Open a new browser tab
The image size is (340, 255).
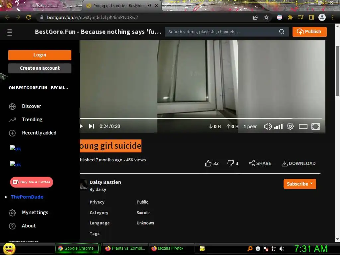point(169,6)
